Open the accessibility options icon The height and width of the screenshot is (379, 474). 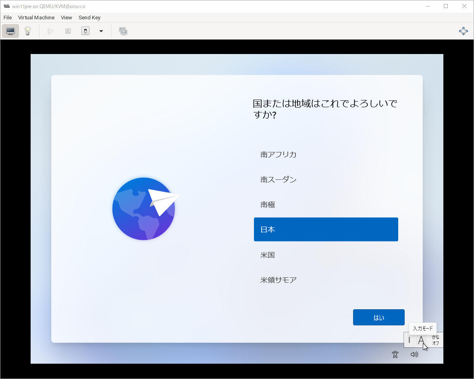pos(395,354)
